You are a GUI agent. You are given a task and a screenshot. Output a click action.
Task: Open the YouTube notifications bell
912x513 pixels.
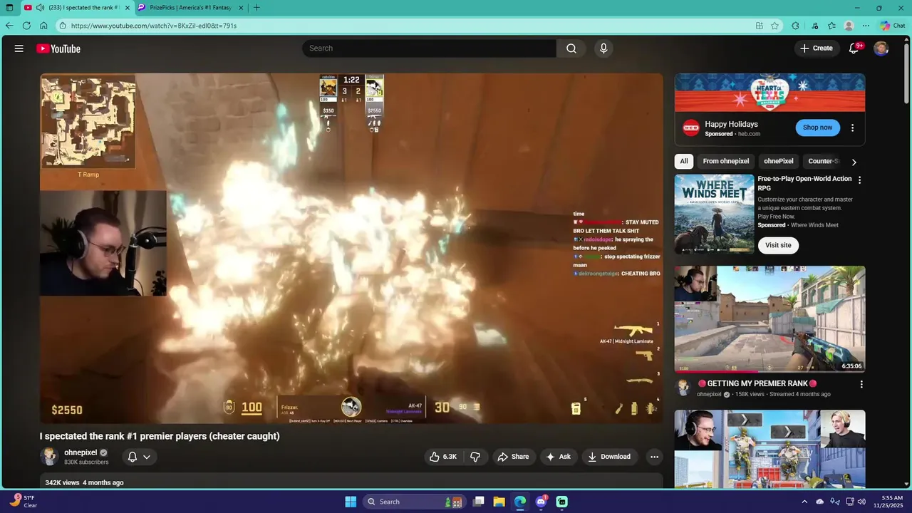pyautogui.click(x=854, y=48)
